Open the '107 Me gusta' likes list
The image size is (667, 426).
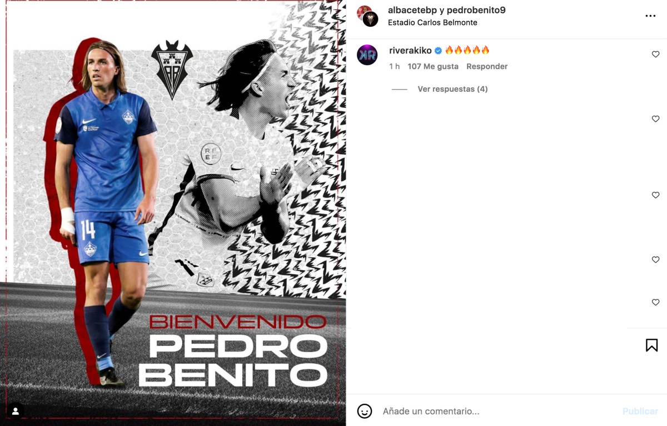[x=433, y=66]
